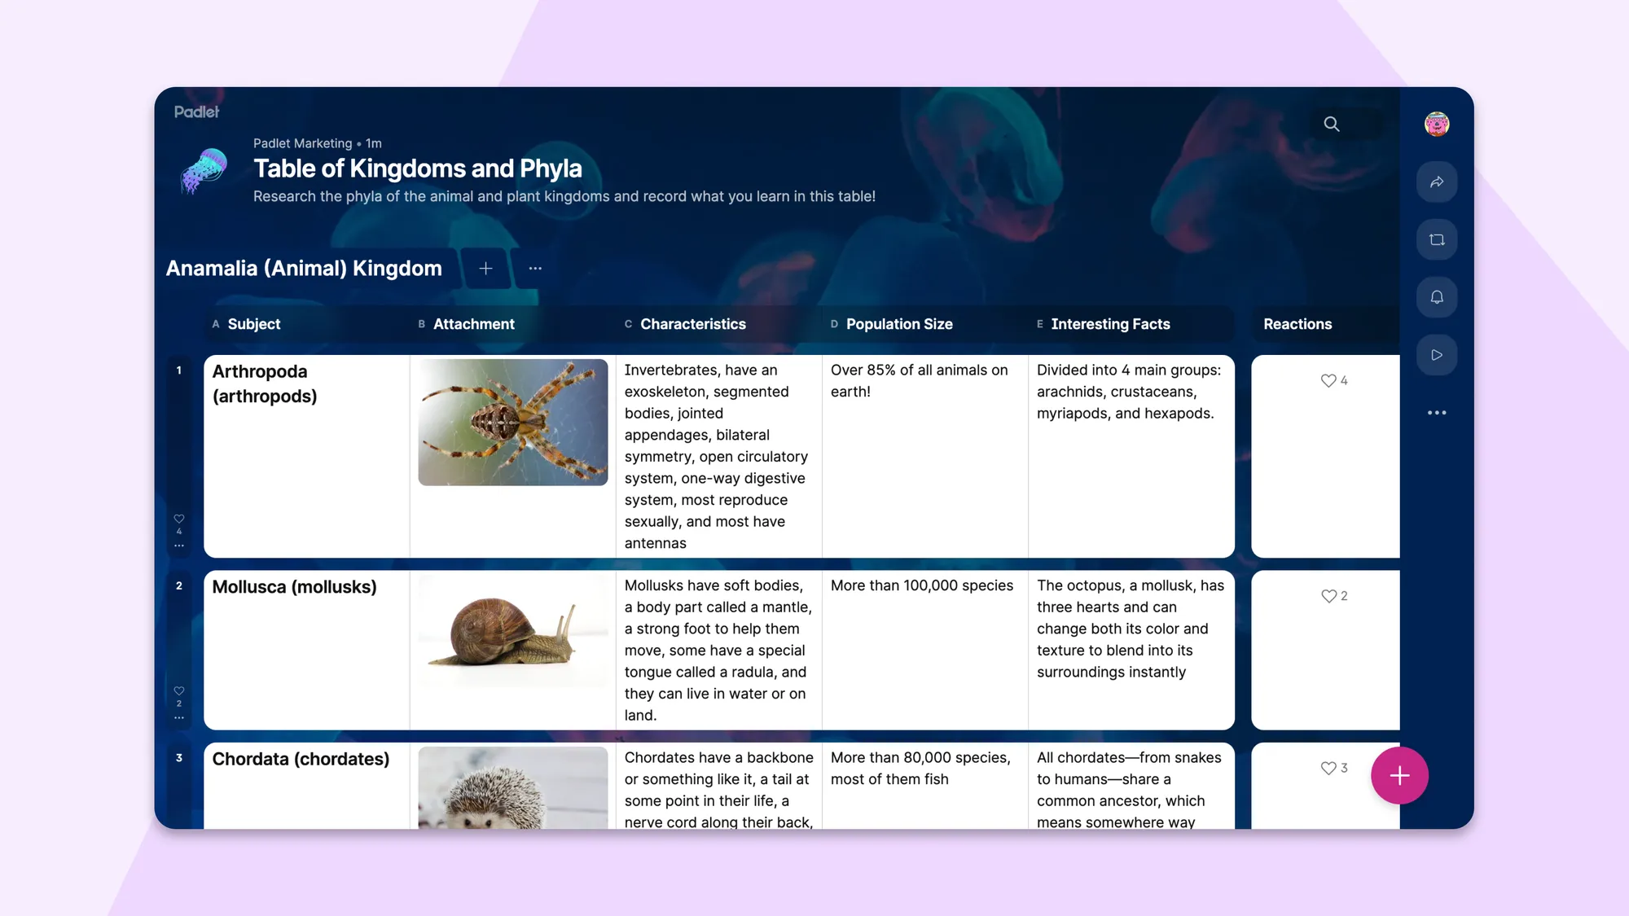The image size is (1629, 916).
Task: Click the user avatar icon
Action: click(x=1436, y=124)
